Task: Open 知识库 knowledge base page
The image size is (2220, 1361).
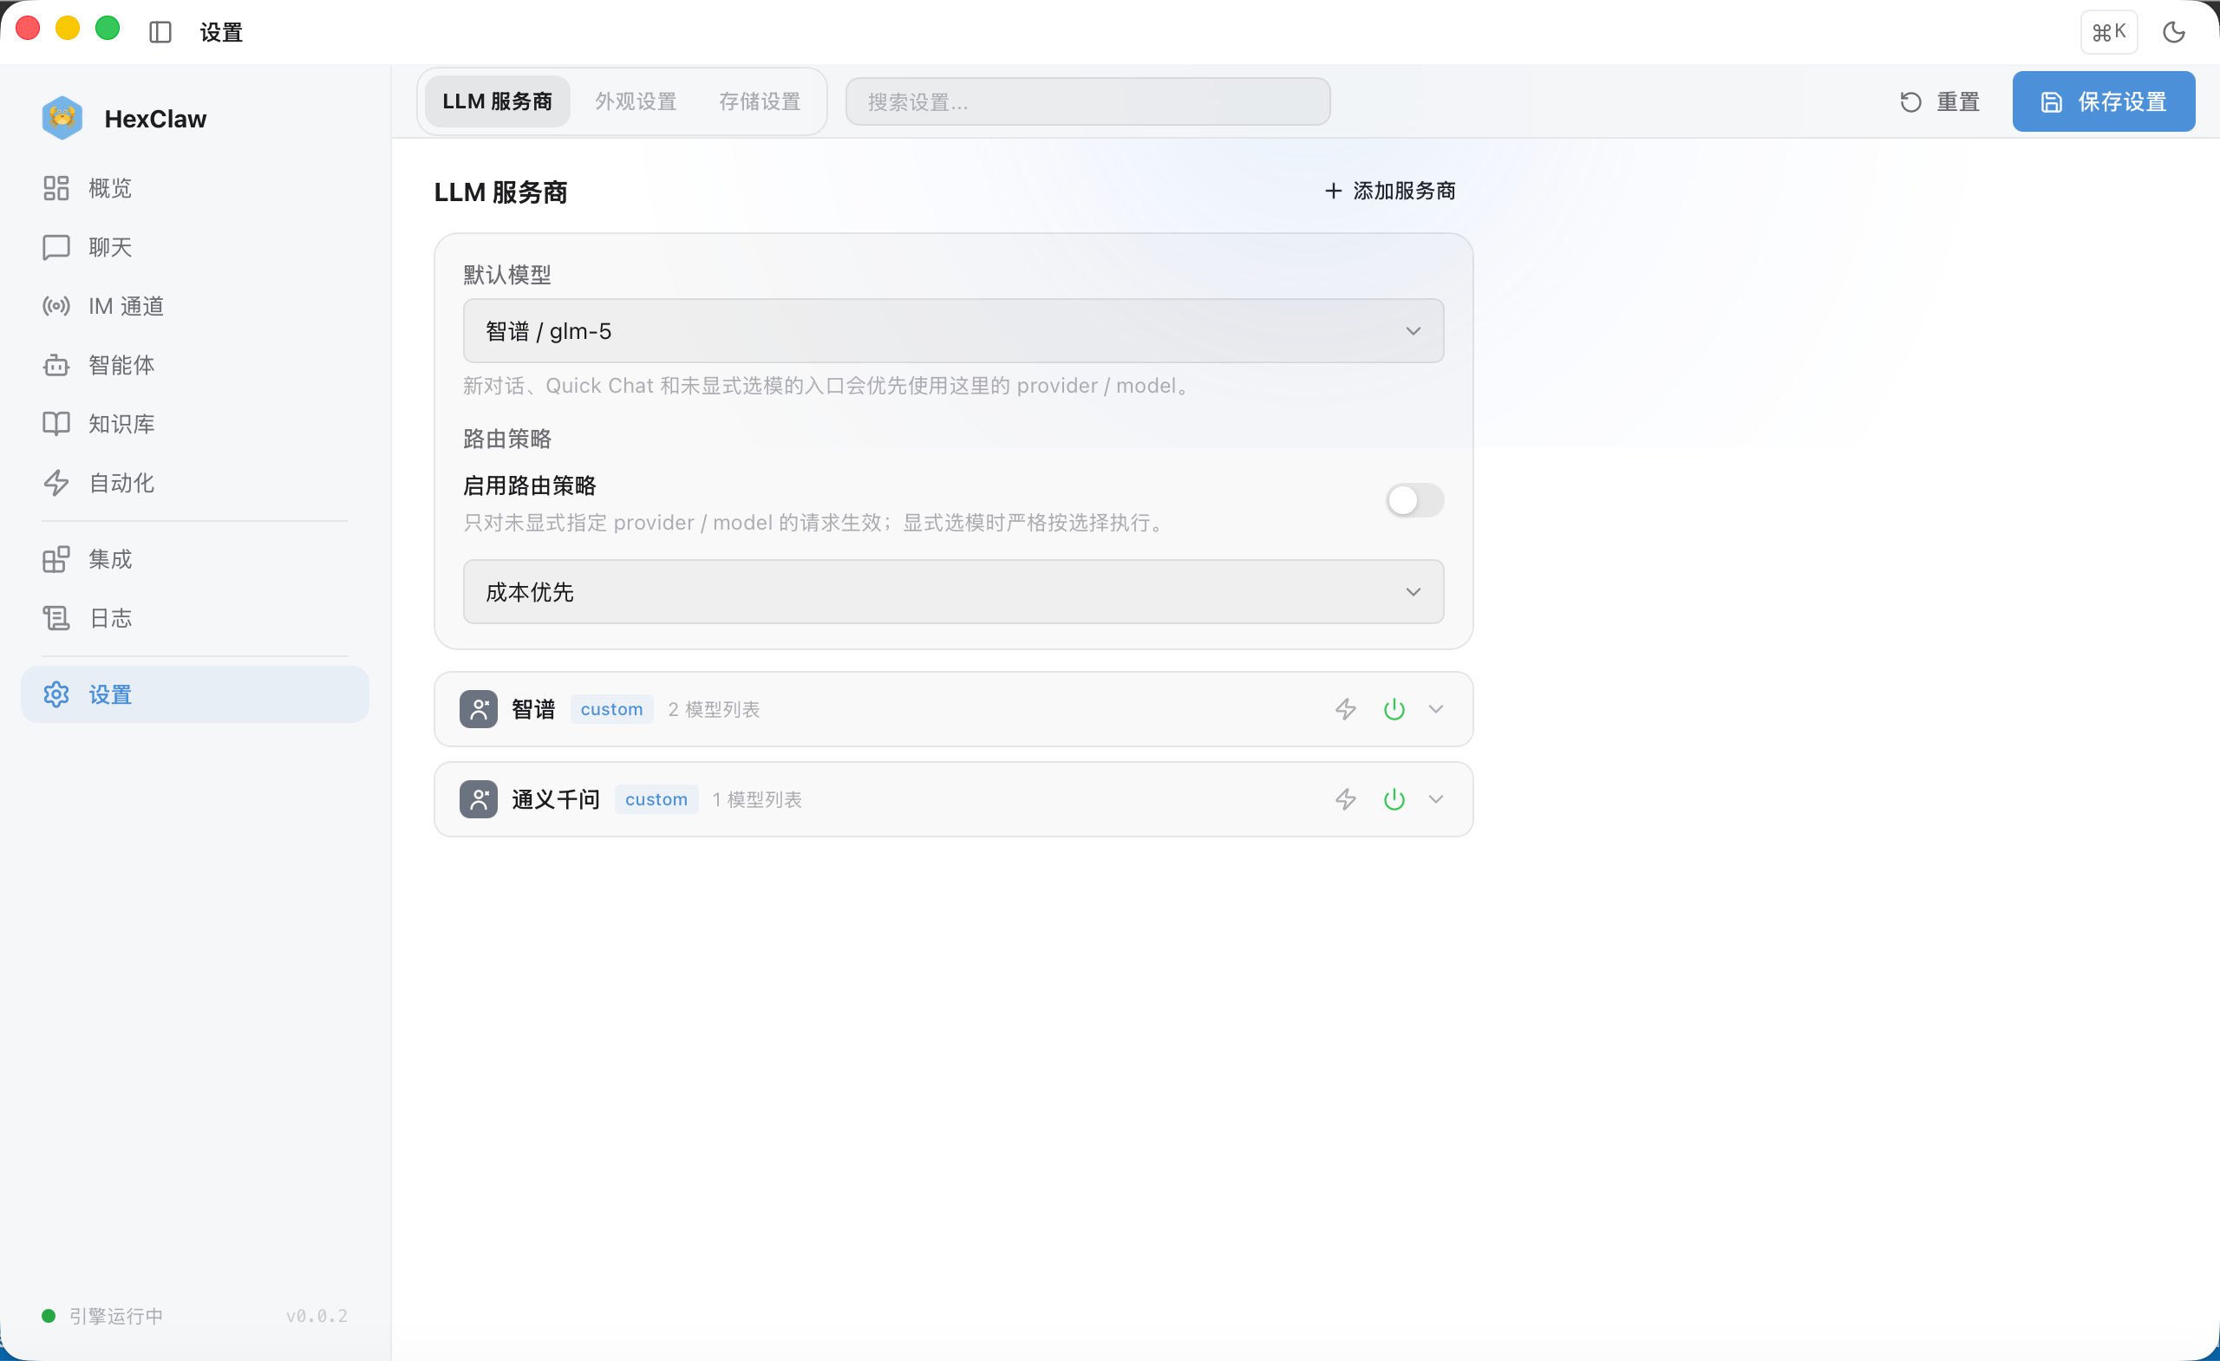Action: [194, 423]
